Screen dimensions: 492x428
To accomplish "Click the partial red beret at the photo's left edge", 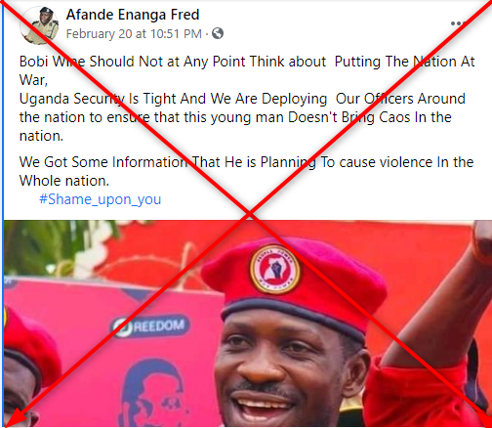I will coord(31,344).
